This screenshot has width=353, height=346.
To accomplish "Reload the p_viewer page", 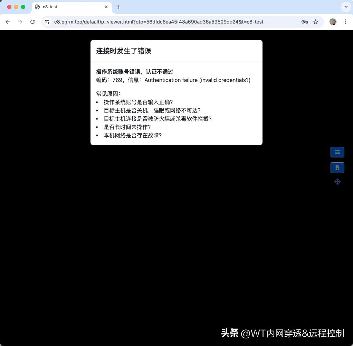I will [x=32, y=22].
